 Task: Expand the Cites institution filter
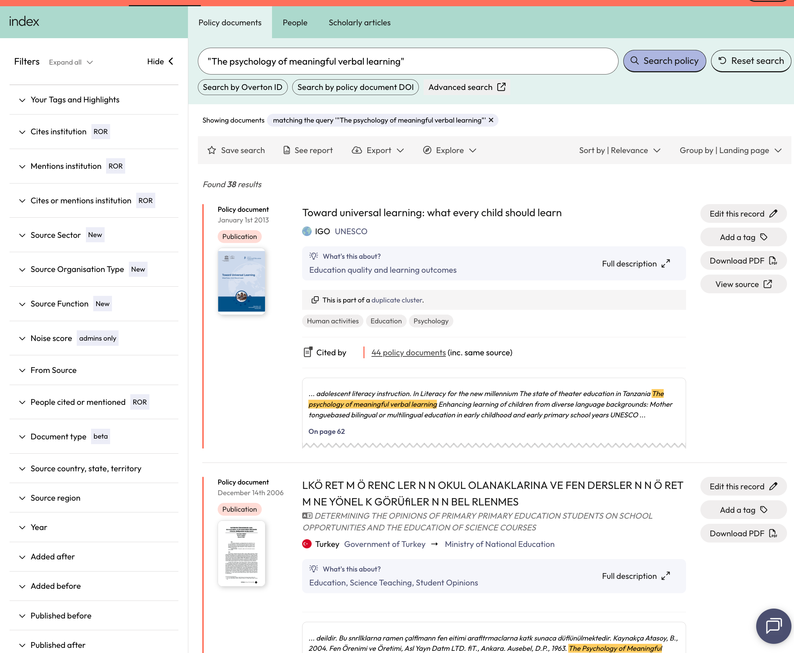click(94, 132)
